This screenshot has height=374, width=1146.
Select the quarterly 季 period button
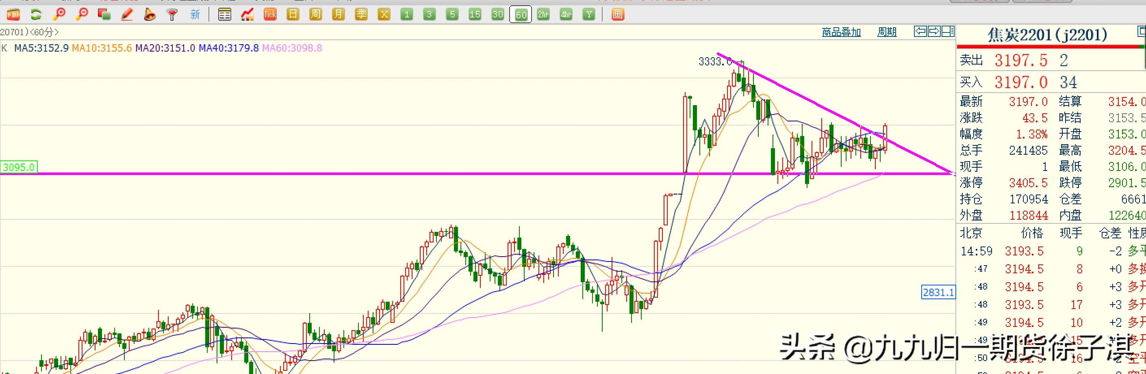pyautogui.click(x=361, y=15)
